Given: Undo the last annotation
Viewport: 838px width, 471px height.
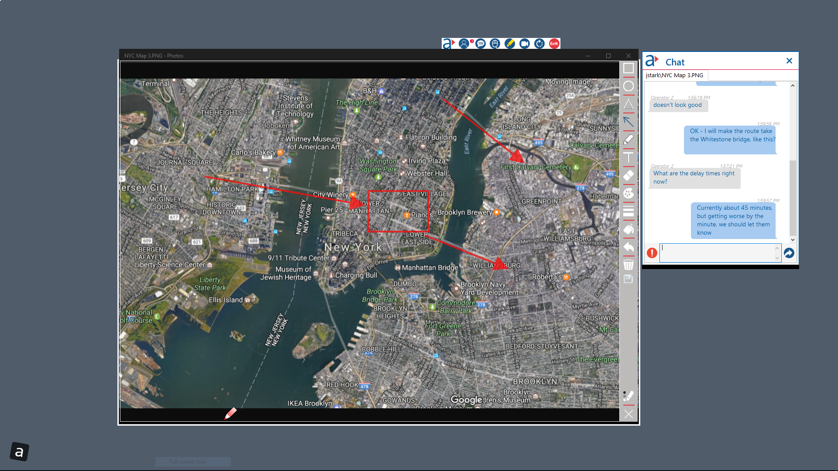Looking at the screenshot, I should (x=628, y=247).
